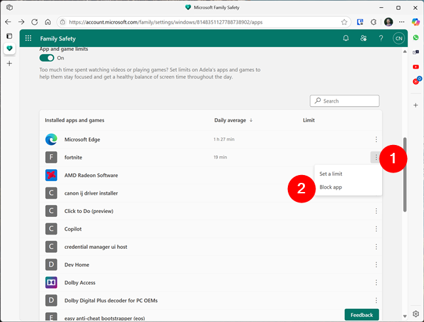This screenshot has height=322, width=424.
Task: Open workspaces icon in title bar
Action: pos(9,7)
